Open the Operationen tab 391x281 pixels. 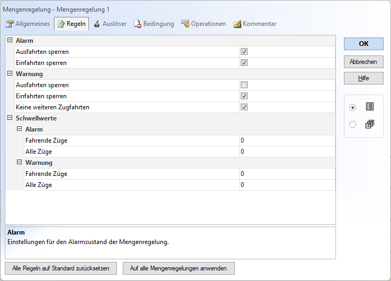pyautogui.click(x=208, y=24)
